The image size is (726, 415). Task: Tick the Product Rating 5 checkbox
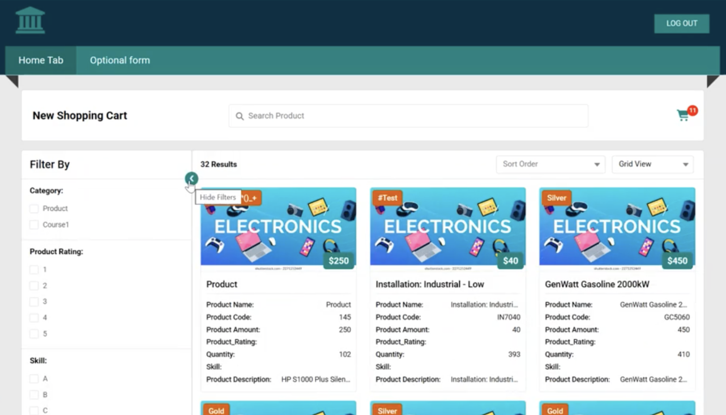34,334
